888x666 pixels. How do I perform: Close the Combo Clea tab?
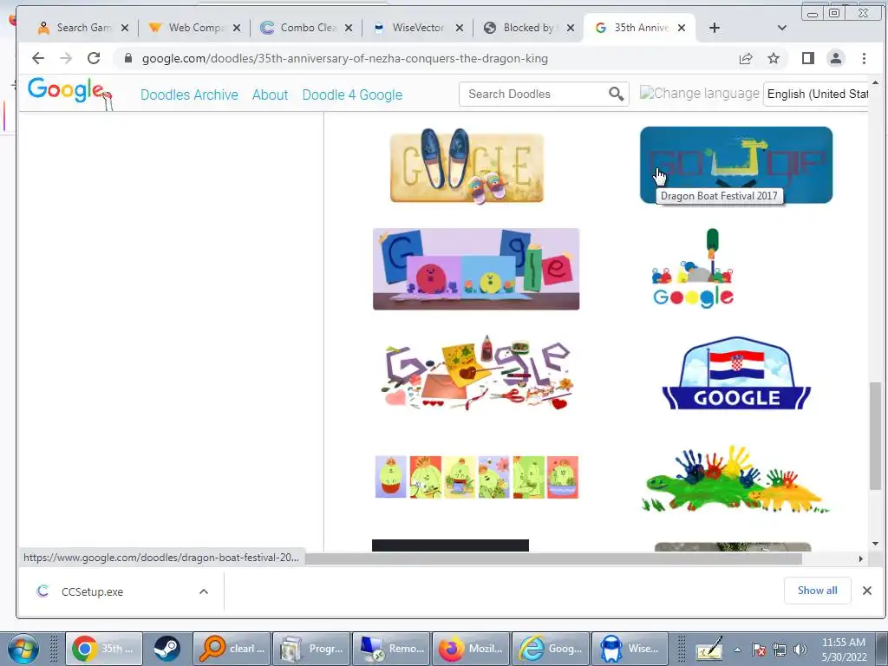point(349,28)
